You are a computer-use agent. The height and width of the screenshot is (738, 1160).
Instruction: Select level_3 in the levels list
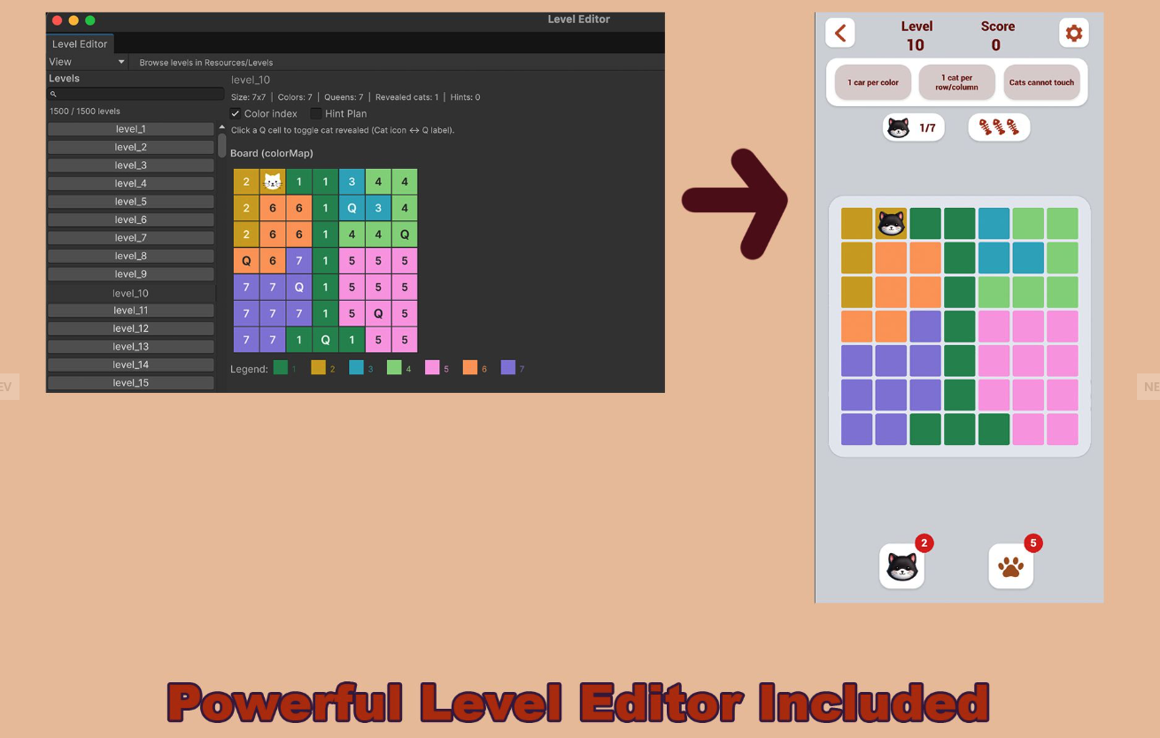pyautogui.click(x=130, y=165)
